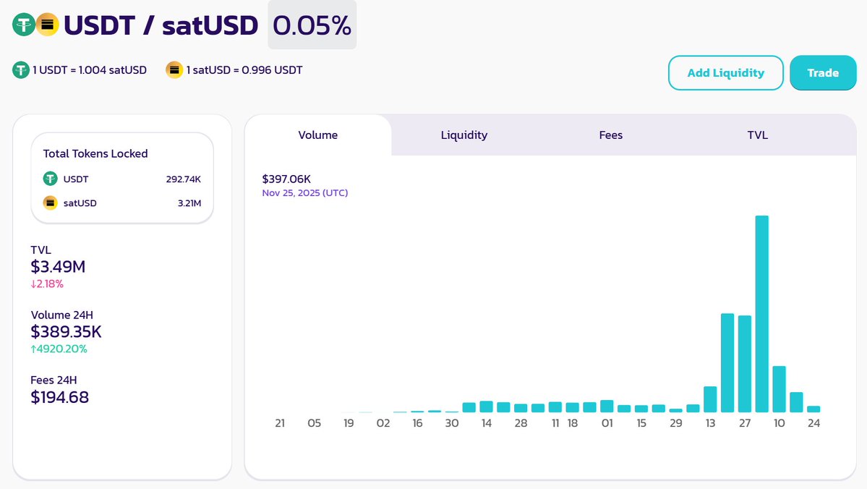Click the 292.74K USDT locked amount
The image size is (867, 489).
184,179
